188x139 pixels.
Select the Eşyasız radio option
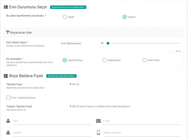(124, 17)
